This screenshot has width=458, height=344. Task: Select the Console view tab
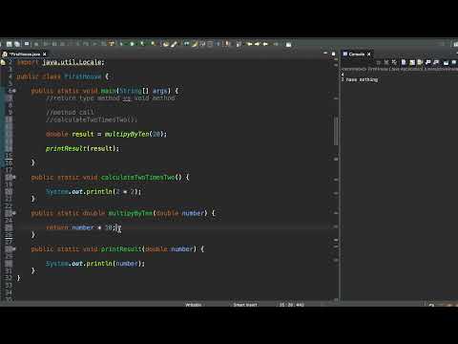357,54
